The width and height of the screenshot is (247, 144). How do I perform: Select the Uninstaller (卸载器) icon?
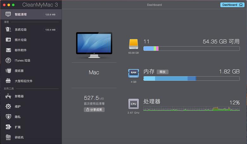8,96
